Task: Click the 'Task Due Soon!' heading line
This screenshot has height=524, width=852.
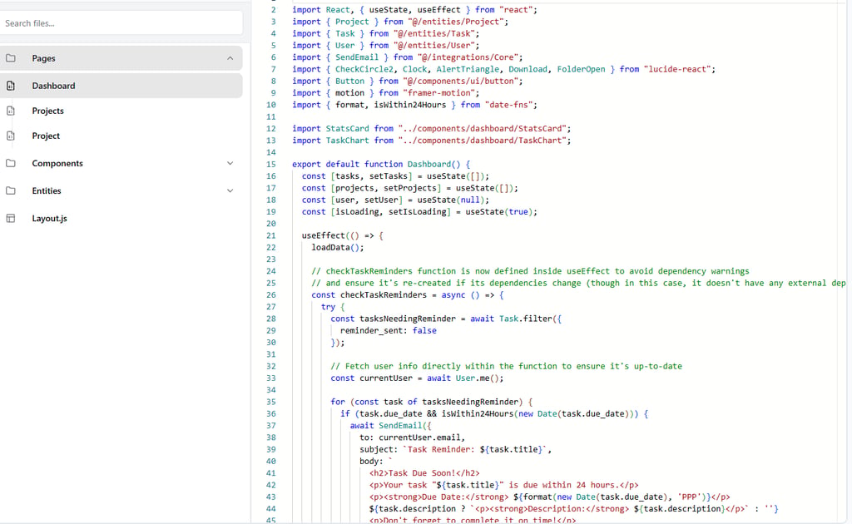Action: tap(424, 473)
